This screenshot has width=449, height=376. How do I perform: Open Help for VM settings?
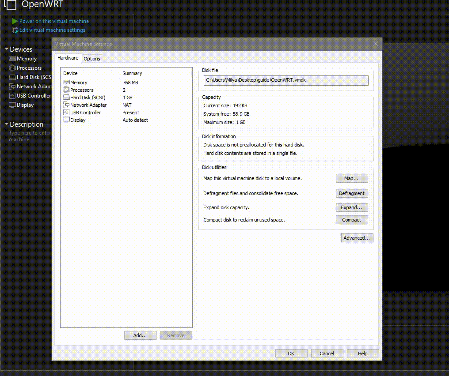pos(362,353)
